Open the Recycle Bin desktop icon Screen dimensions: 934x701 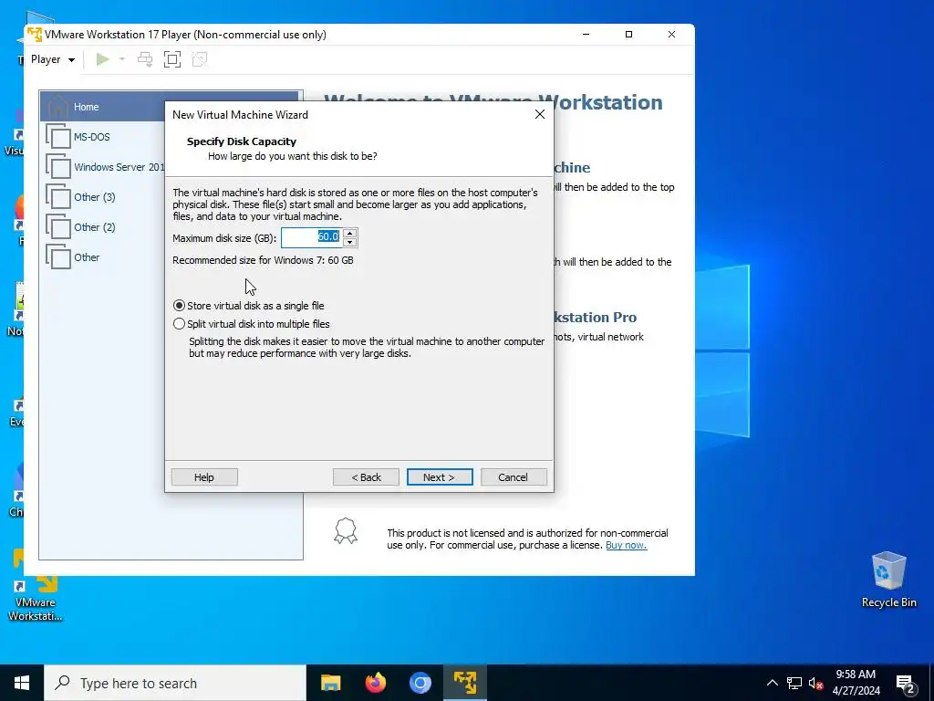click(x=888, y=580)
